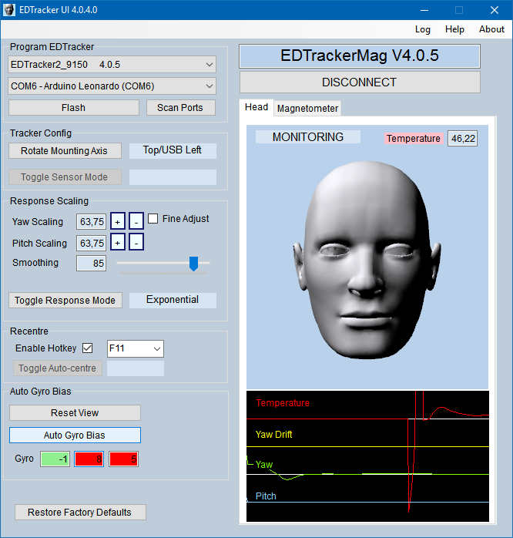
Task: Click the Flash button
Action: 74,108
